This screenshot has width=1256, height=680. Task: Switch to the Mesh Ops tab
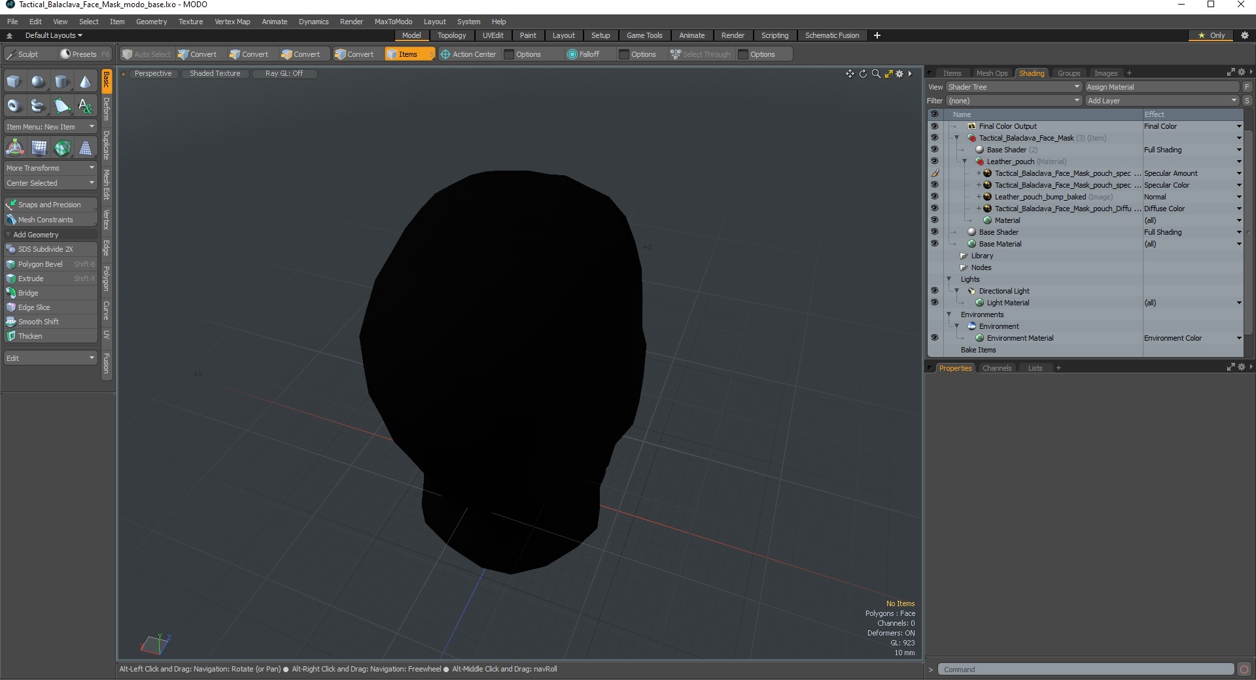tap(992, 73)
